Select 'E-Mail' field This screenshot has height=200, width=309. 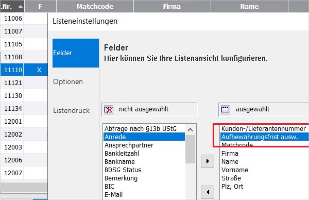pos(144,195)
